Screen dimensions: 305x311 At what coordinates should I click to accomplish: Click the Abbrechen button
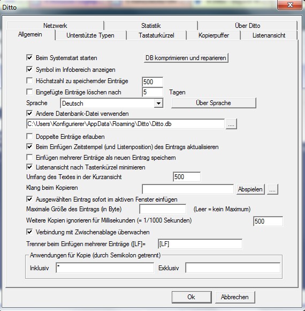point(235,297)
